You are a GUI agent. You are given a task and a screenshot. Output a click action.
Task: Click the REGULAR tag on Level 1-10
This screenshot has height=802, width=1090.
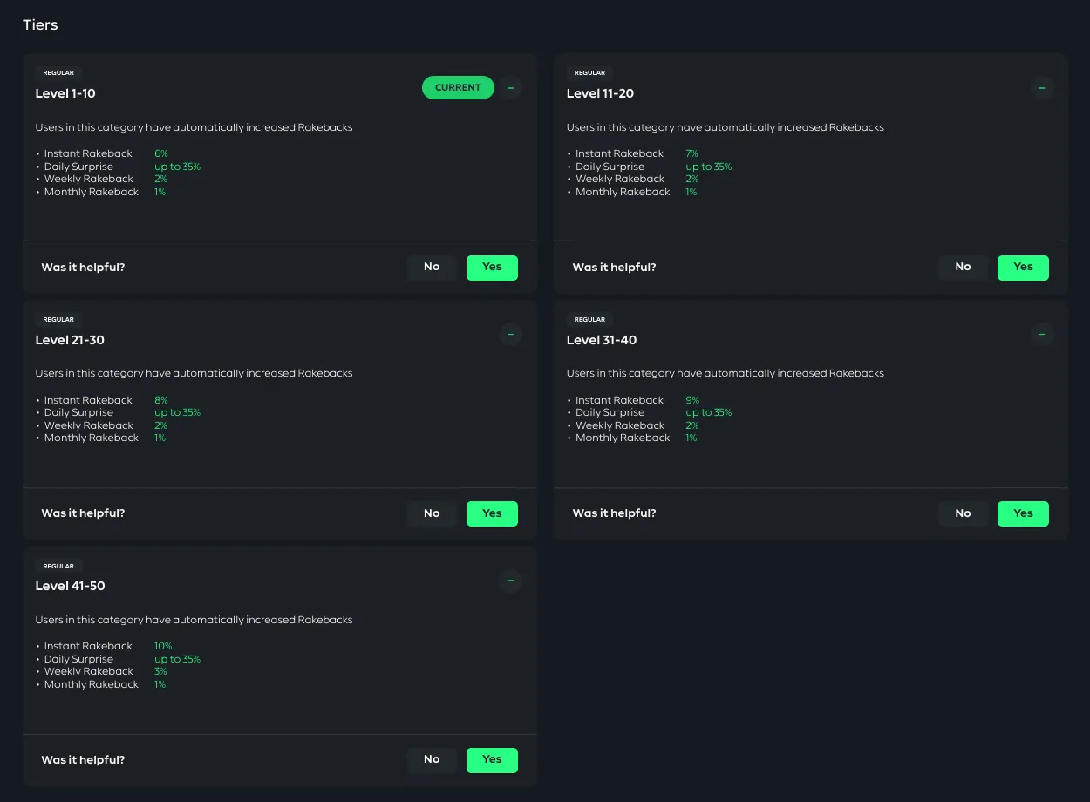click(x=58, y=73)
